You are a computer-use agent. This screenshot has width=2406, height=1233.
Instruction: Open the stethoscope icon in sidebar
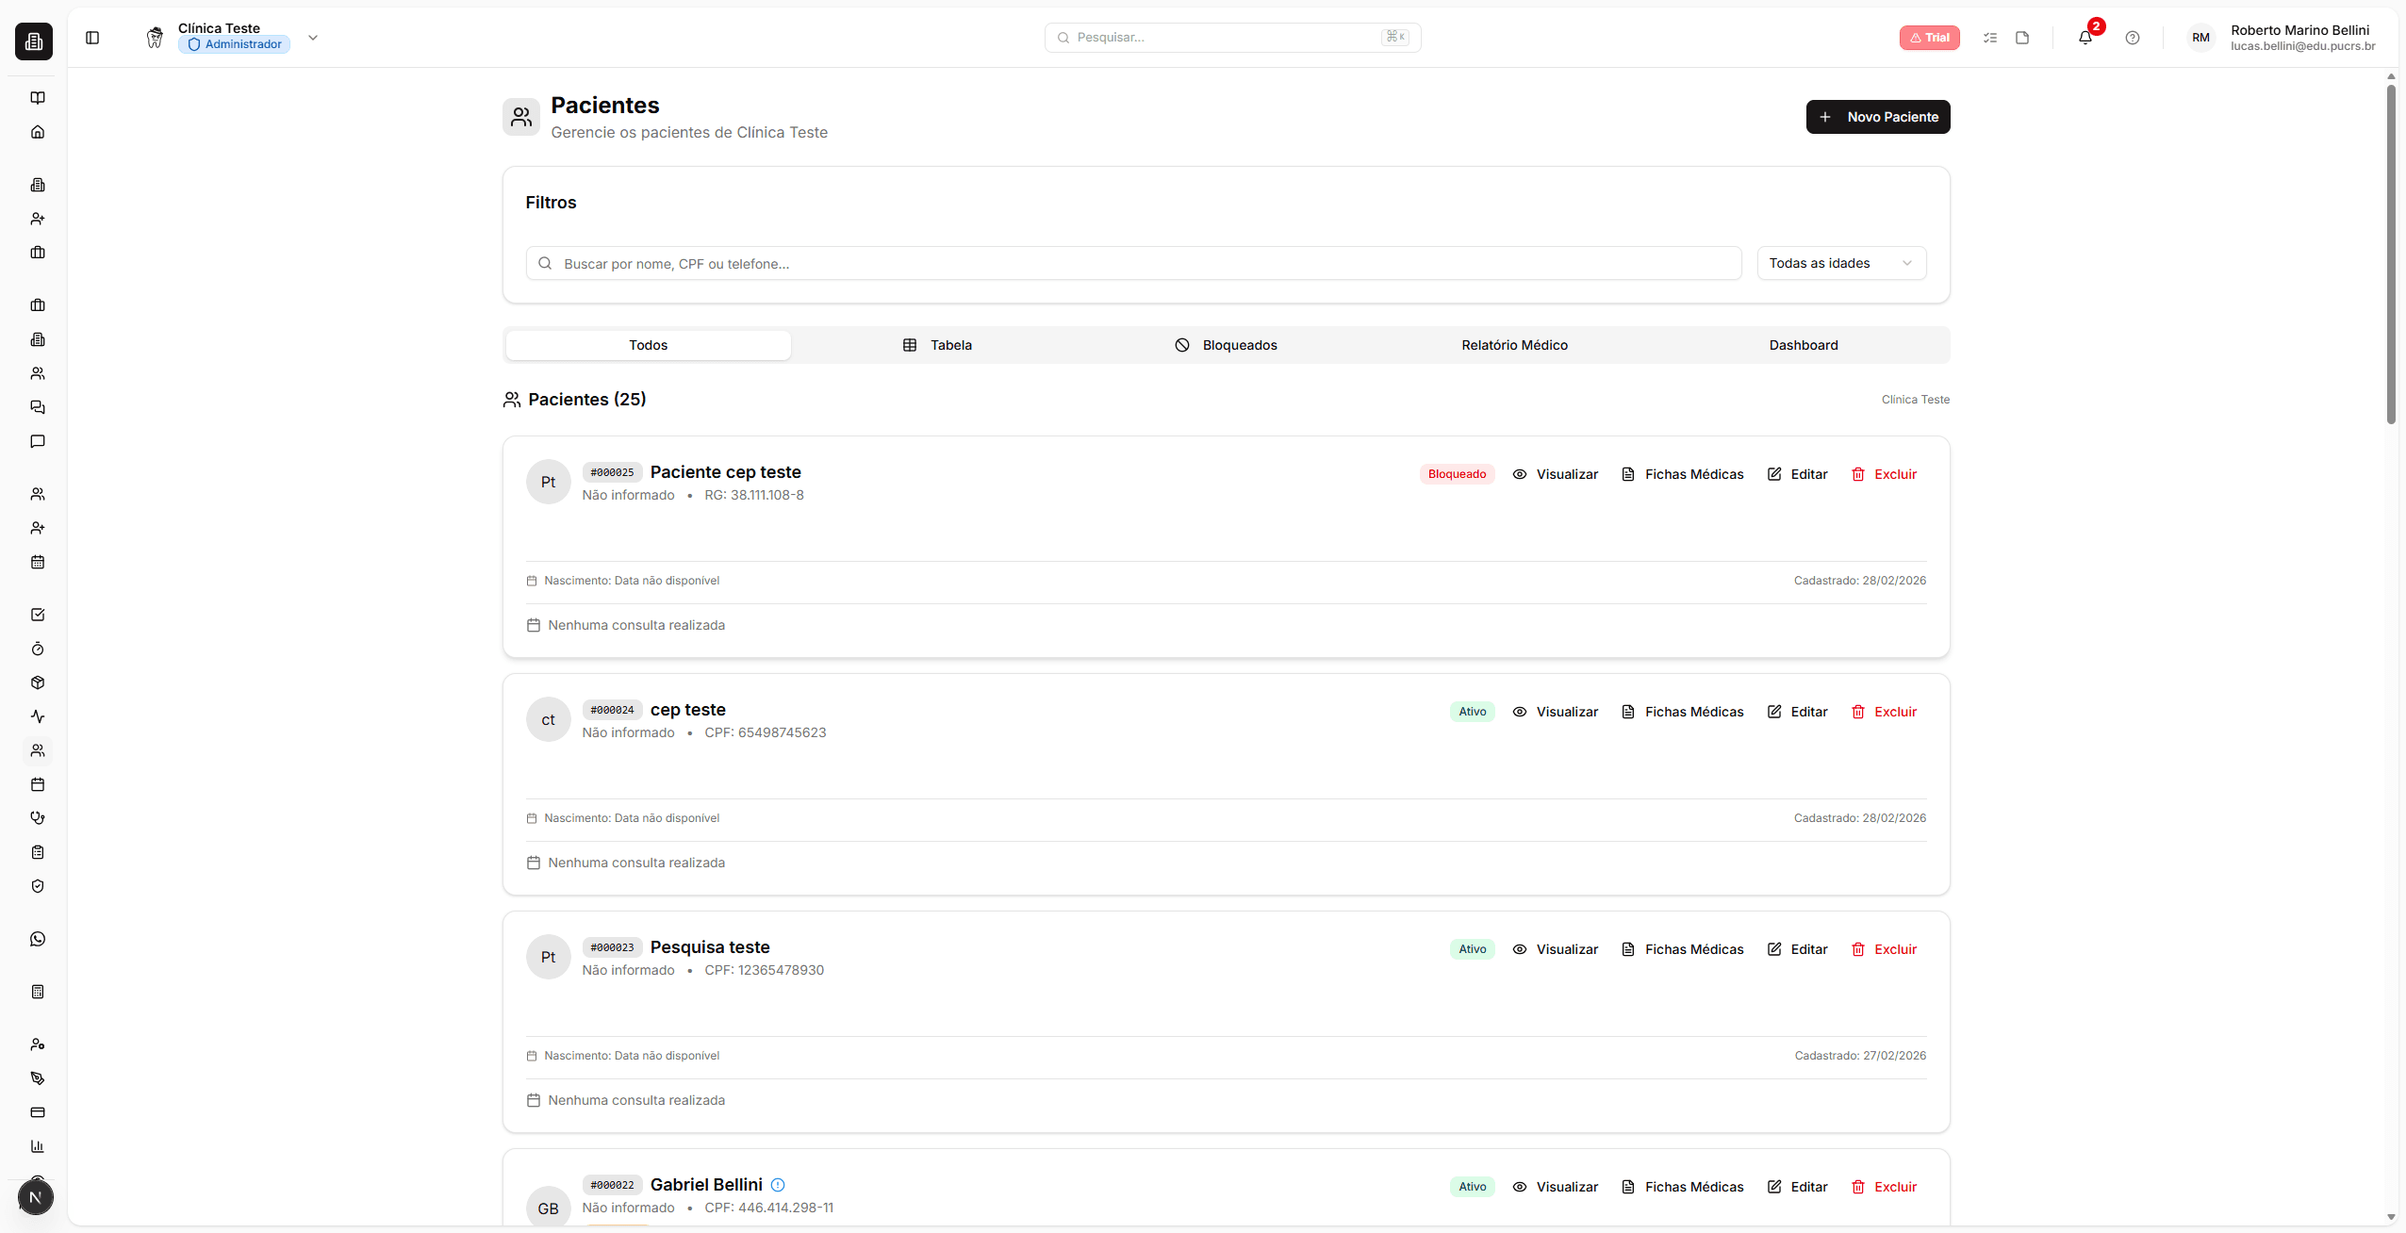(38, 818)
